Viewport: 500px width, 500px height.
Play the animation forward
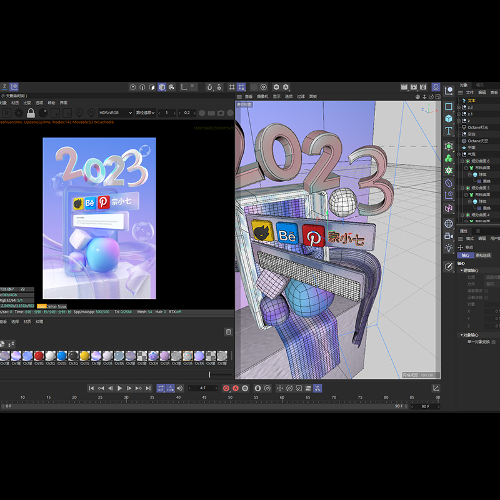(119, 388)
